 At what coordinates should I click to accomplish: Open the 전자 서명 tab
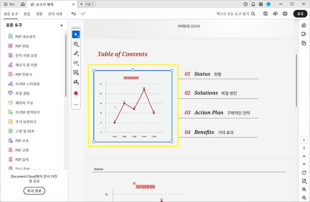tap(55, 14)
